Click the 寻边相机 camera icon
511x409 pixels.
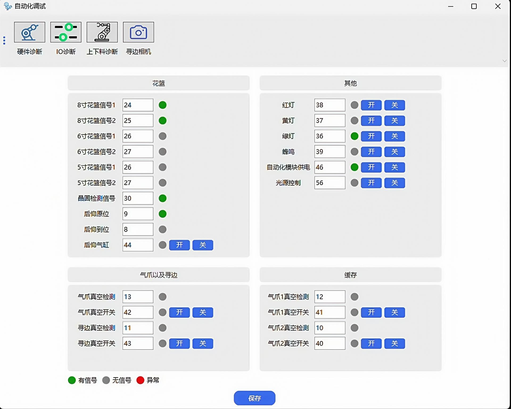click(138, 32)
